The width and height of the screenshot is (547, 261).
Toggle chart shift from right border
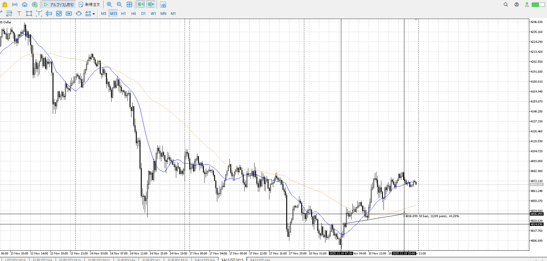point(151,4)
